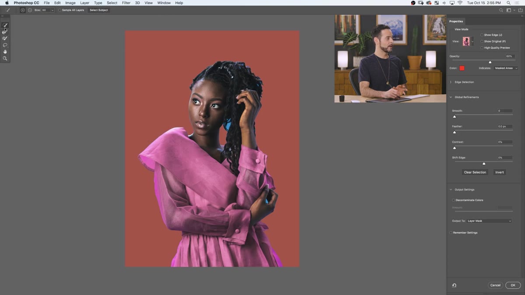Image resolution: width=525 pixels, height=295 pixels.
Task: Click the Opacity slider handle
Action: point(490,62)
